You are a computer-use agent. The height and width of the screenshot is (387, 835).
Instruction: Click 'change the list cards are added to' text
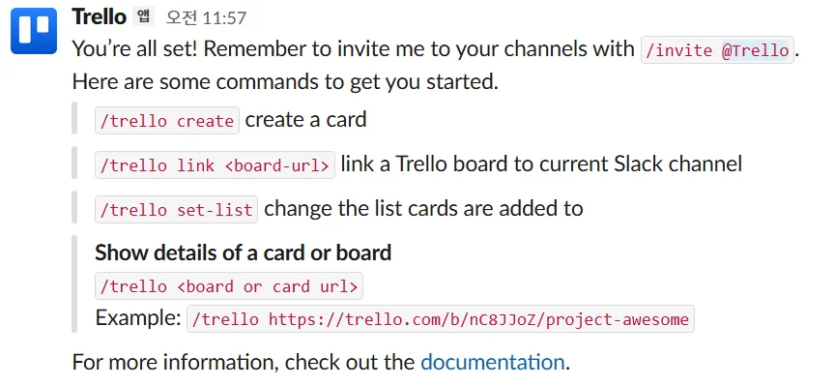click(423, 208)
